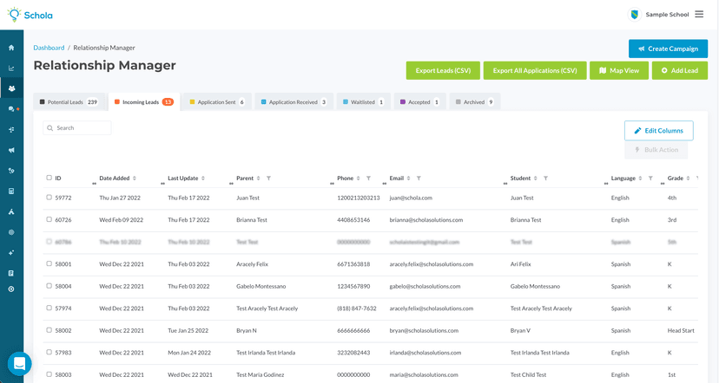Switch to the Potential Leads tab
This screenshot has height=383, width=719.
[x=69, y=102]
